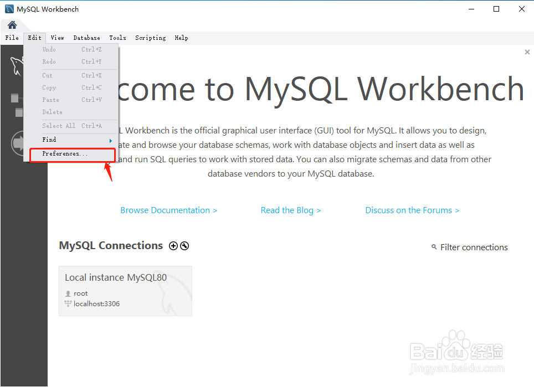This screenshot has height=387, width=534.
Task: Close the welcome panel with the x
Action: pos(527,52)
